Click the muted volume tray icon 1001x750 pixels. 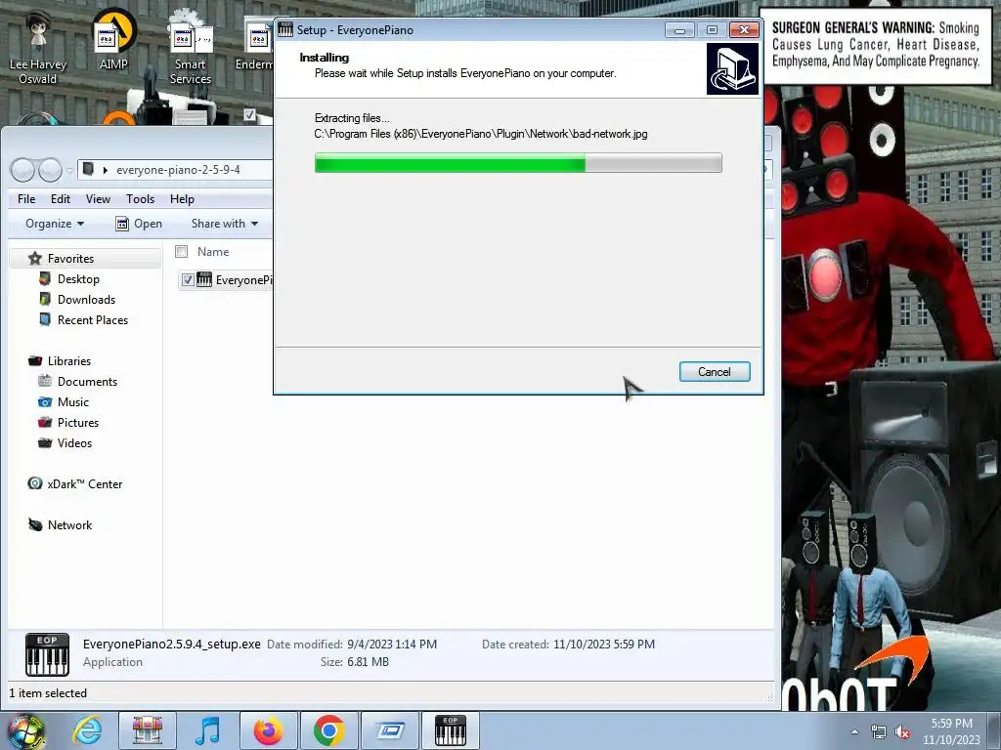(x=902, y=731)
